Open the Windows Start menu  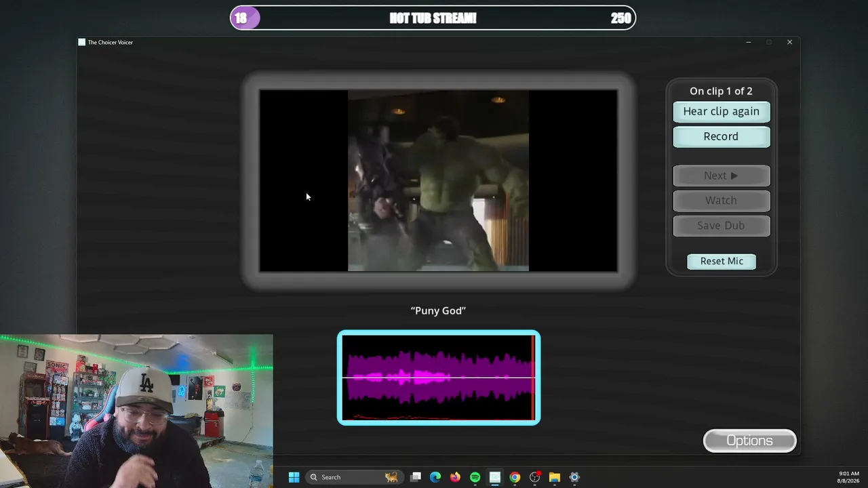tap(294, 477)
